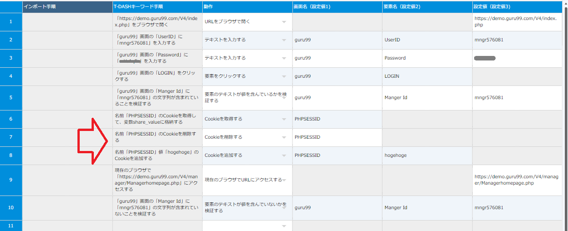
Task: Click the empty keyword step cell in row 11
Action: 158,226
